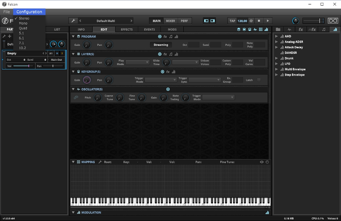Click the modulation bars icon in MODULATION header
This screenshot has width=341, height=221.
267,213
